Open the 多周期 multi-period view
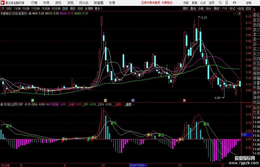This screenshot has height=167, width=260. [x=89, y=9]
